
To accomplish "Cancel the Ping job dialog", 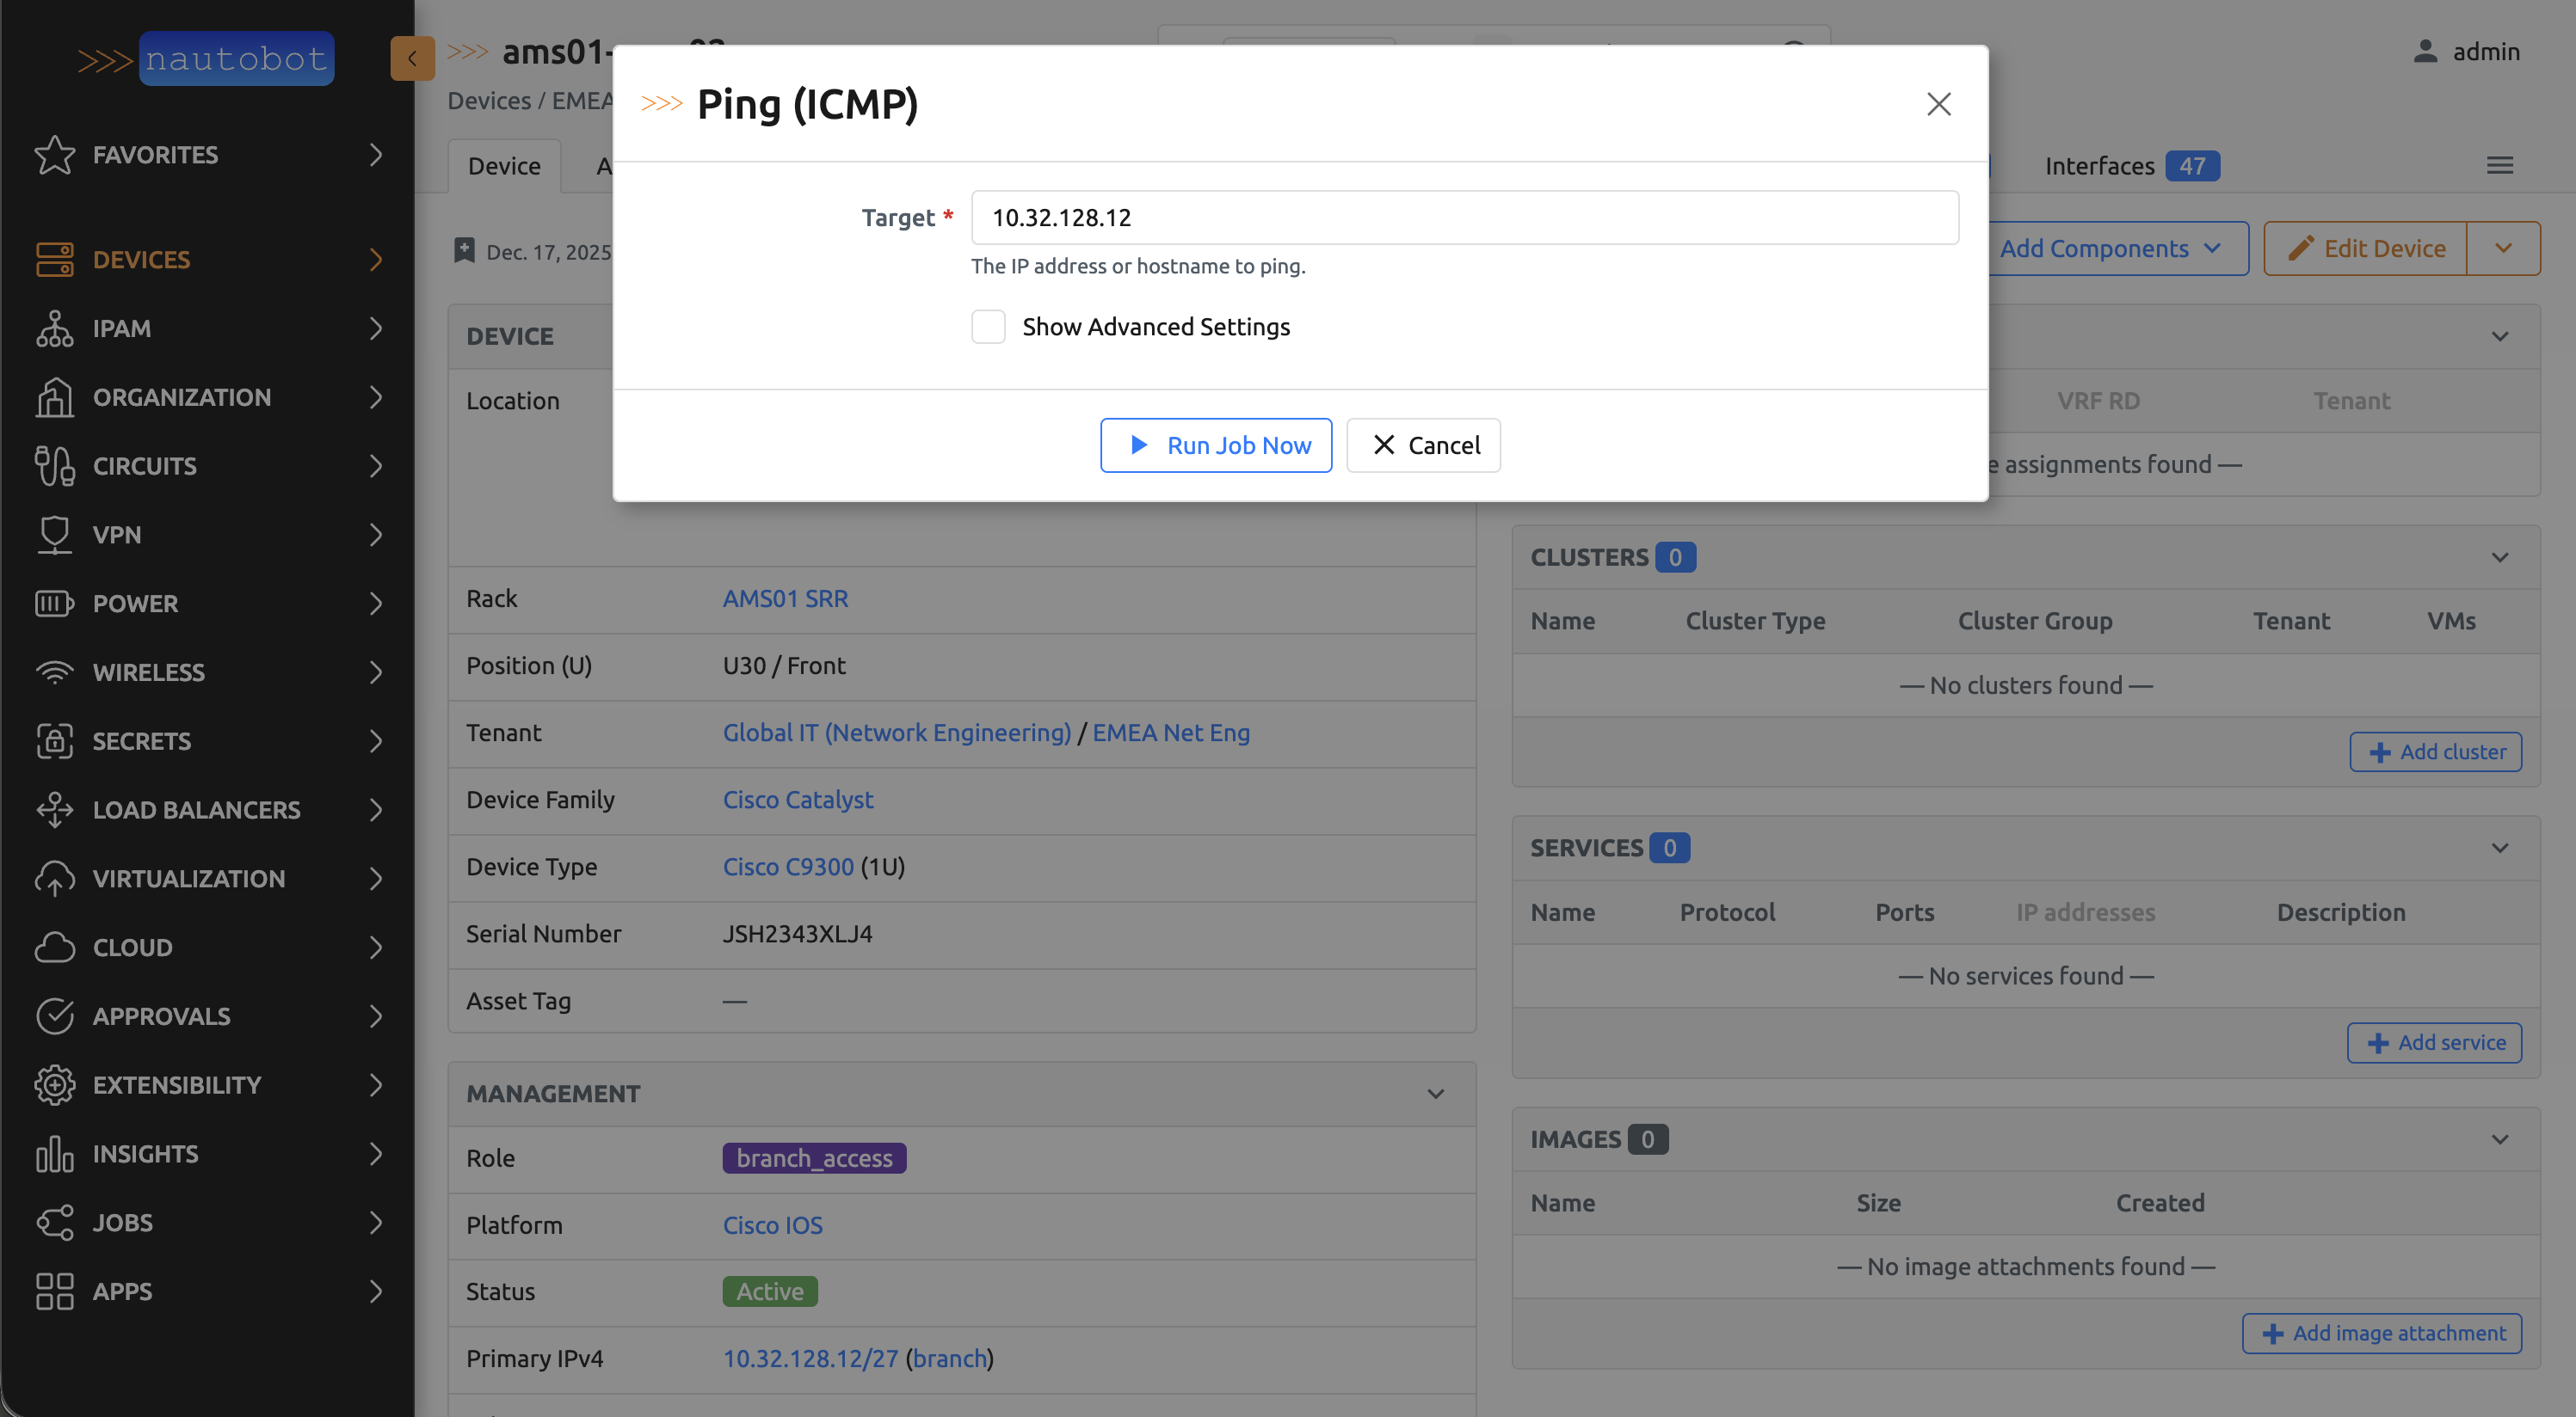I will [1423, 445].
